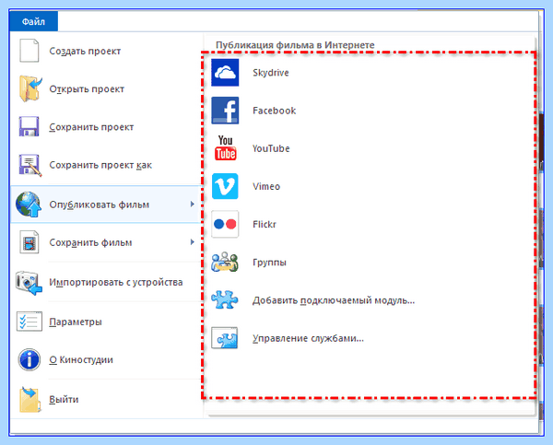
Task: Open Сохранить фильм menu entry
Action: pyautogui.click(x=106, y=242)
